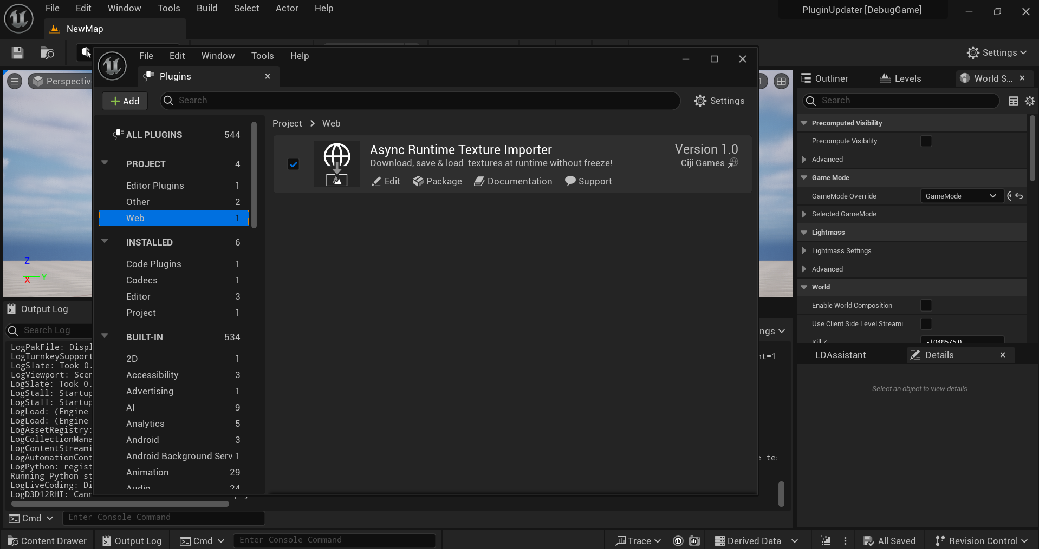The width and height of the screenshot is (1039, 549).
Task: Uncheck the Async Runtime Texture Importer checkbox
Action: tap(293, 164)
